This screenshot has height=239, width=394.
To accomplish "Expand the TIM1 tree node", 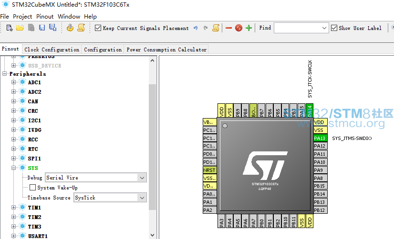I will point(13,207).
